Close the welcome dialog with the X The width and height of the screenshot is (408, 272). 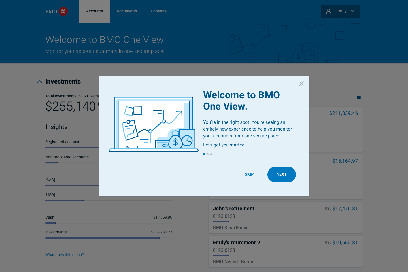pos(301,84)
